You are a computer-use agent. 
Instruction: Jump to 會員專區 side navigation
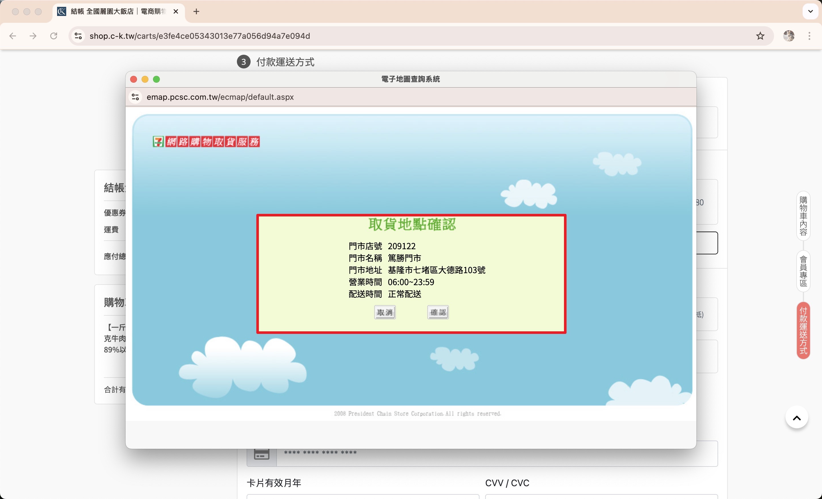click(803, 271)
